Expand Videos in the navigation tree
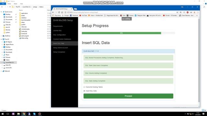The height and width of the screenshot is (116, 207). pyautogui.click(x=2, y=60)
